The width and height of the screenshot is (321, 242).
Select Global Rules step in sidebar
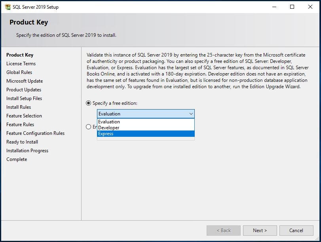19,72
